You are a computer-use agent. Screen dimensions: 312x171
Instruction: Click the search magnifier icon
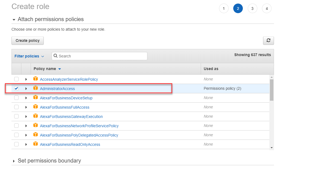[56, 56]
